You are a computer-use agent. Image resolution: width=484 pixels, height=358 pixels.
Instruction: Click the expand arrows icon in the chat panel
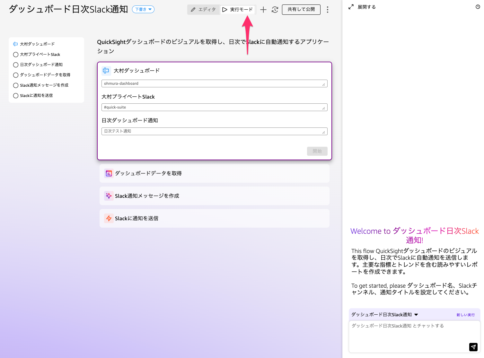click(x=351, y=7)
